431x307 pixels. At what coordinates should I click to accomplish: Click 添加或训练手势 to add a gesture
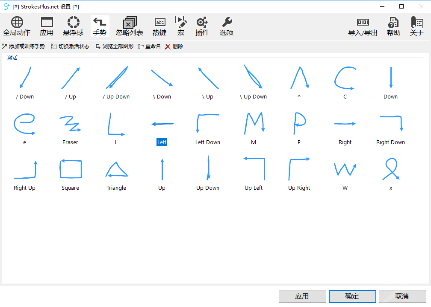point(24,46)
